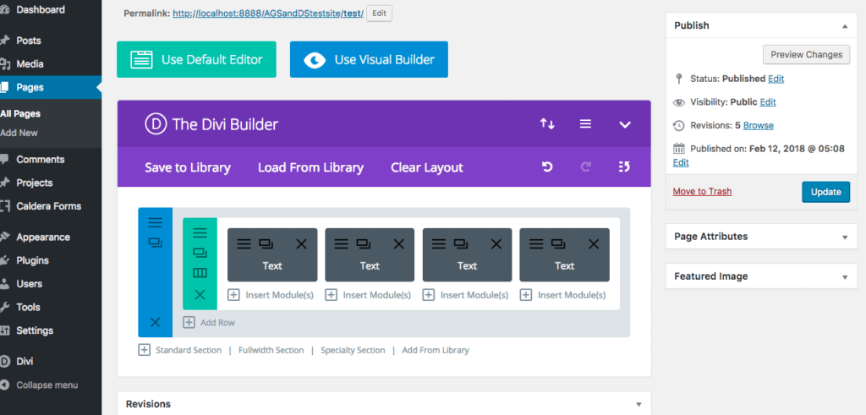
Task: Undo the last builder action
Action: [x=547, y=167]
